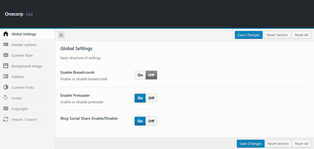The image size is (314, 149).
Task: Click the home icon beside Global Settings
Action: coord(6,34)
